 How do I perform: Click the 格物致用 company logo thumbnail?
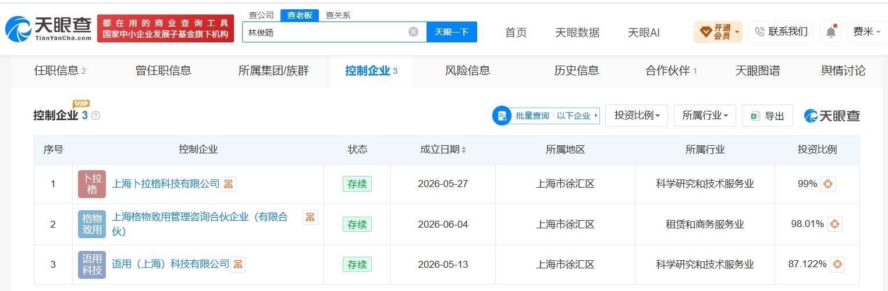click(92, 224)
